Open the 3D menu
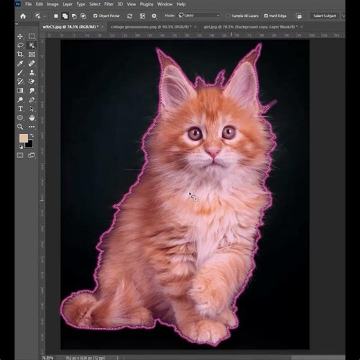The image size is (360, 360). tap(120, 4)
